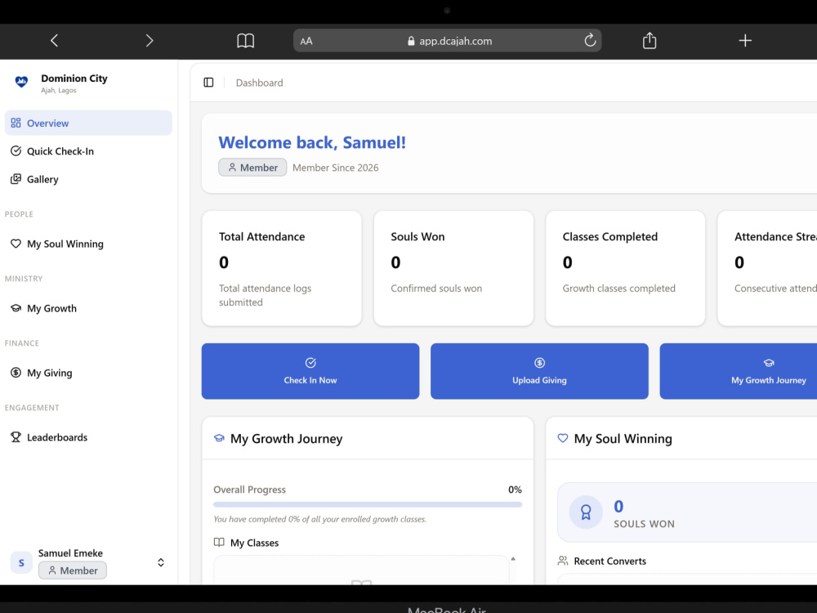817x613 pixels.
Task: Click the heart icon in the My Soul Winning card header
Action: click(x=563, y=438)
